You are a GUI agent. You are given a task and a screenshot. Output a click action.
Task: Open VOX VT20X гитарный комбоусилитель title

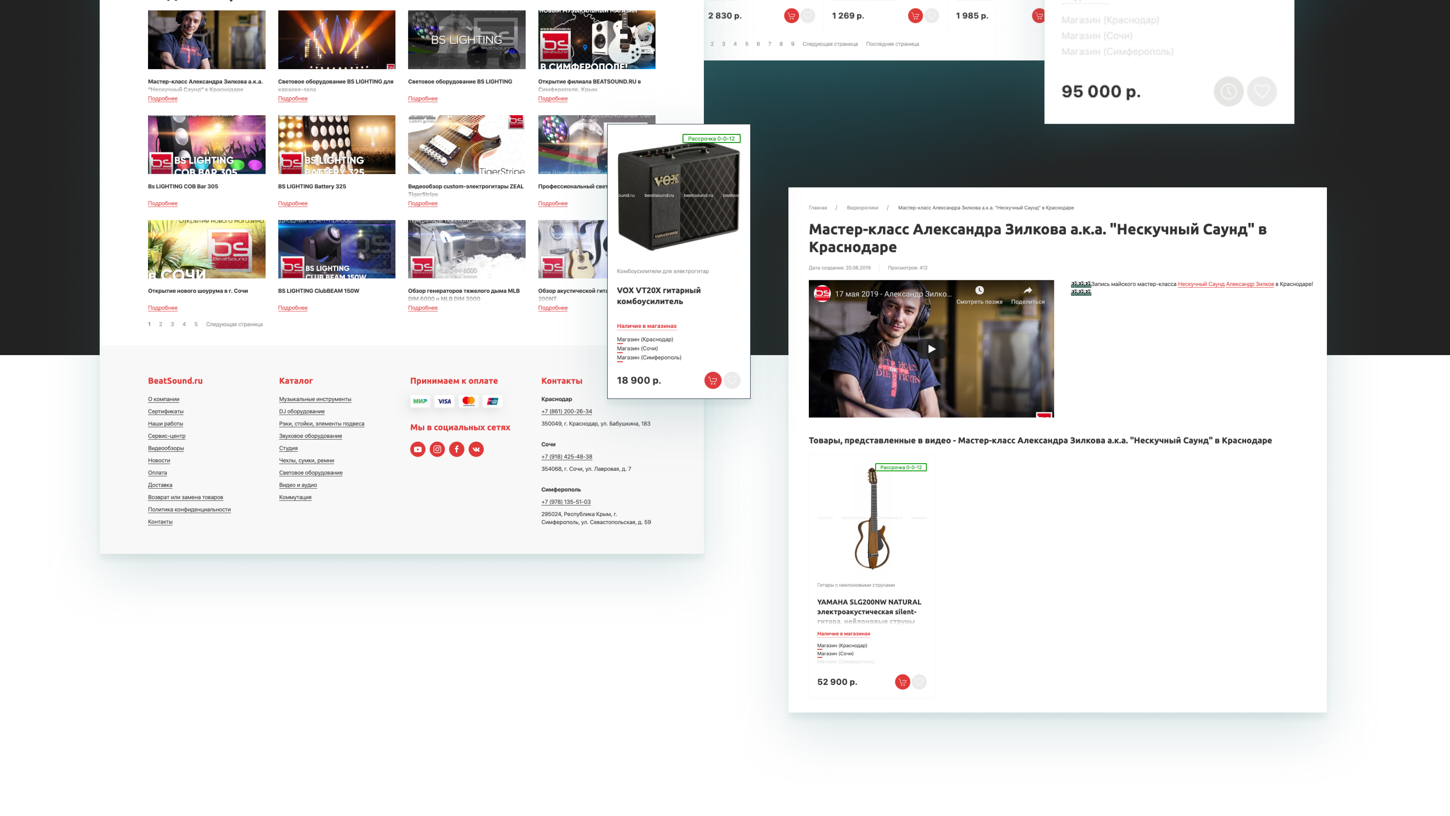(x=659, y=296)
